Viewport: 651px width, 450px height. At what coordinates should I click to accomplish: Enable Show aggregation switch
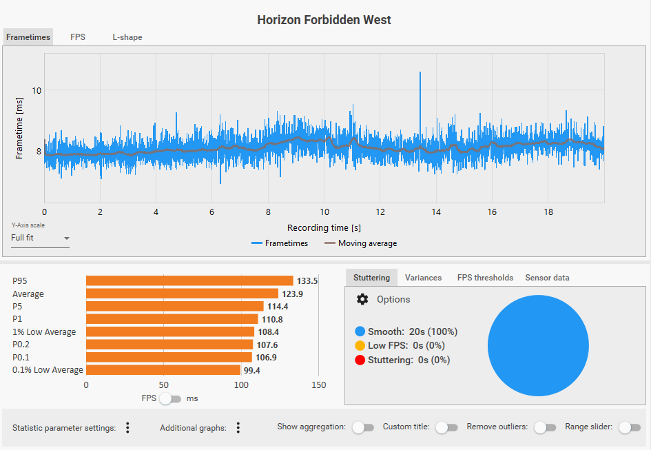[363, 427]
